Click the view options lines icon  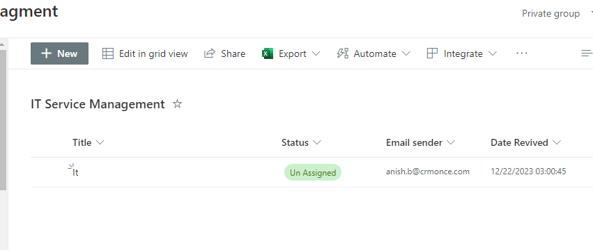coord(587,53)
